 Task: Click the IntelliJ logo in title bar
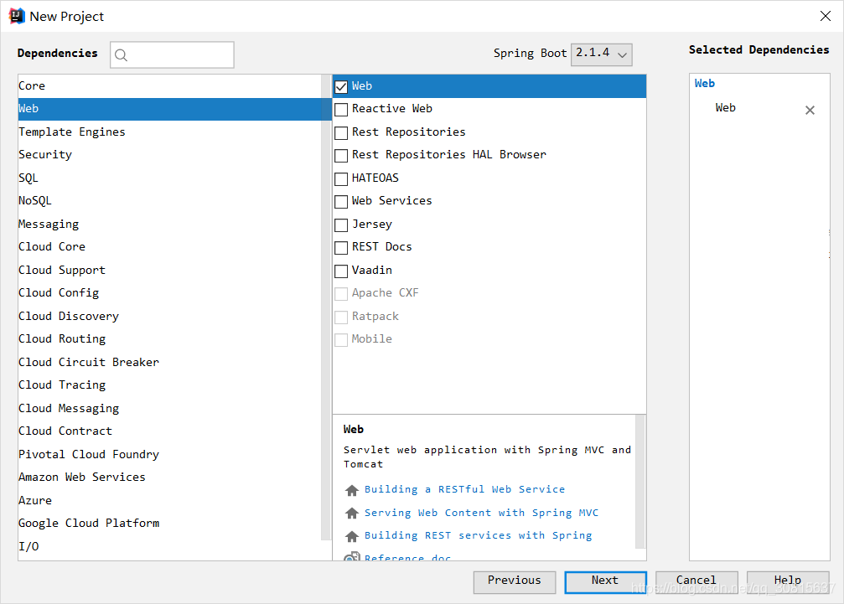pos(17,16)
